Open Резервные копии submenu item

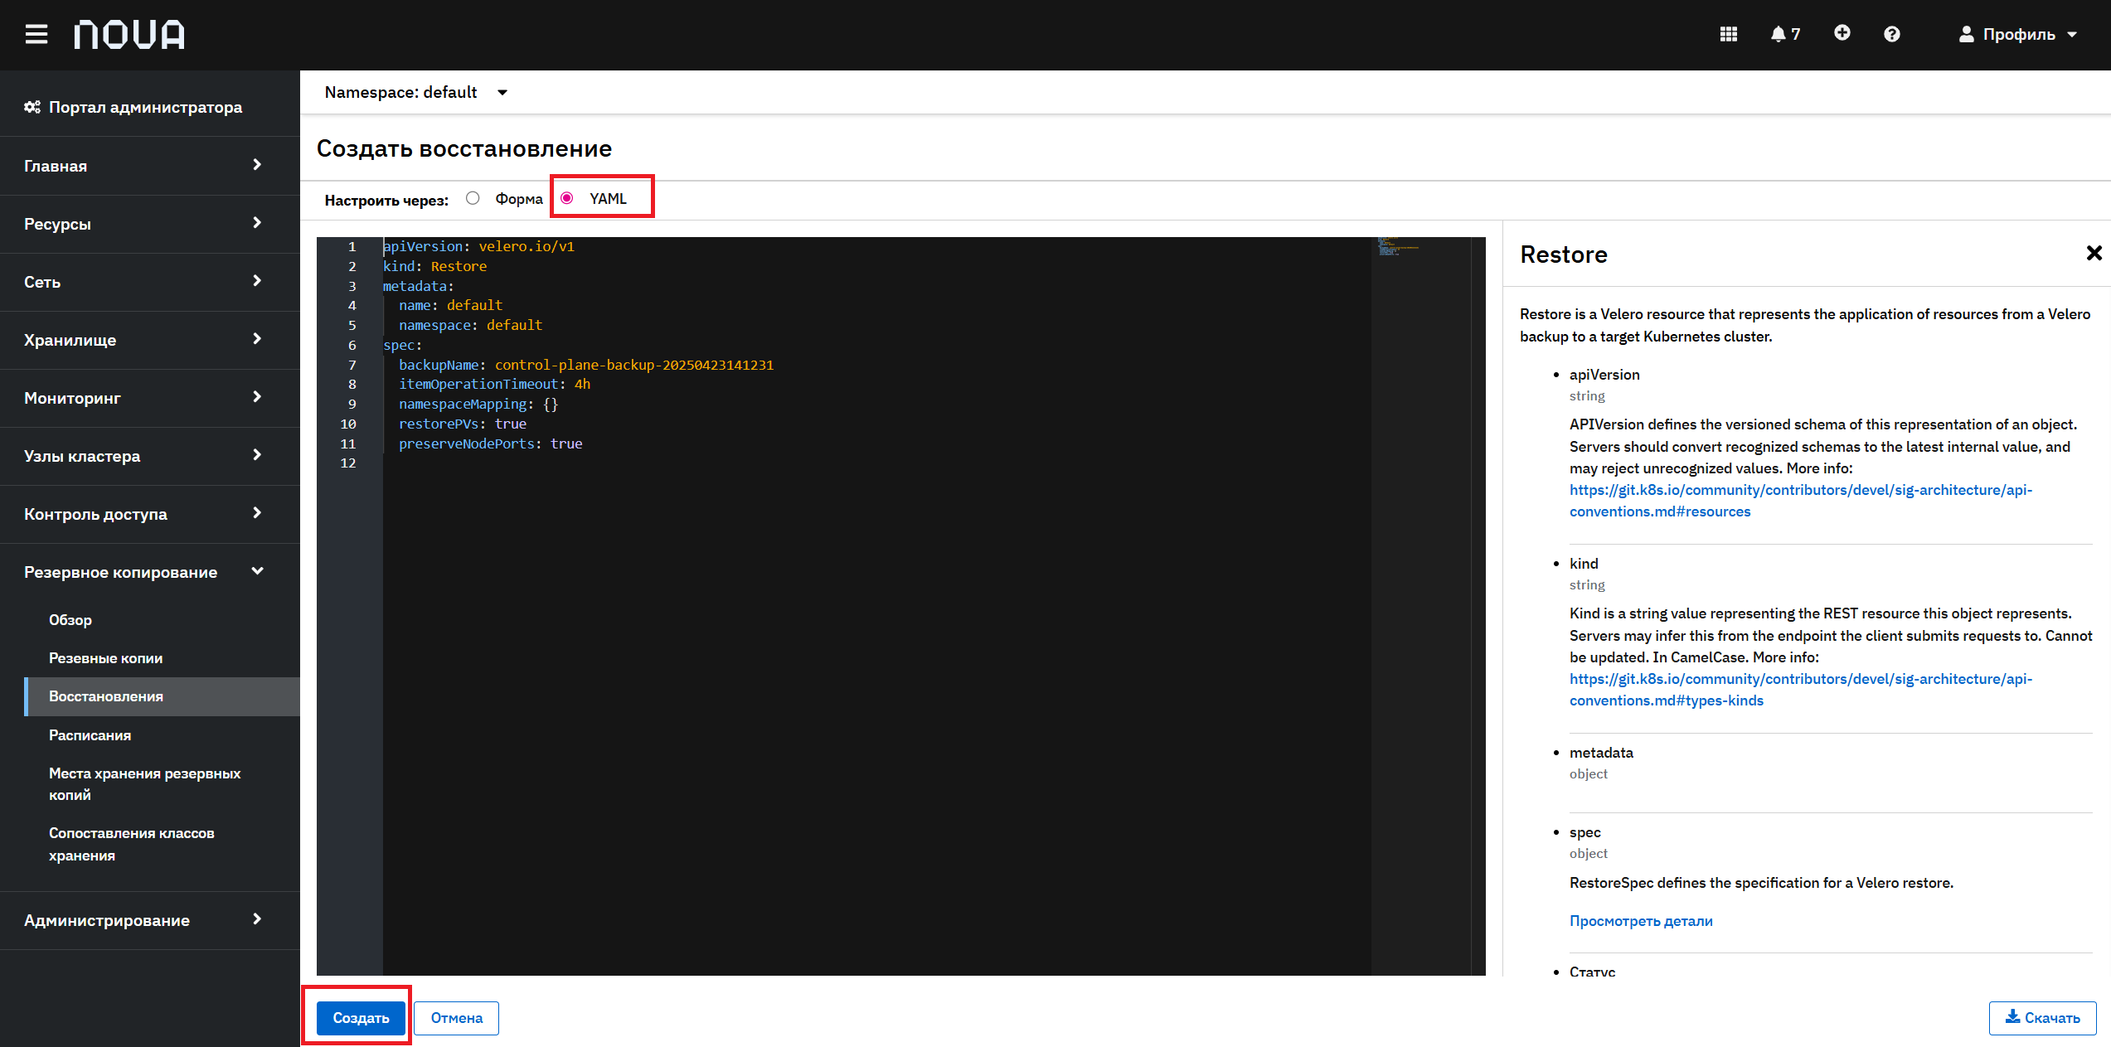[x=105, y=658]
